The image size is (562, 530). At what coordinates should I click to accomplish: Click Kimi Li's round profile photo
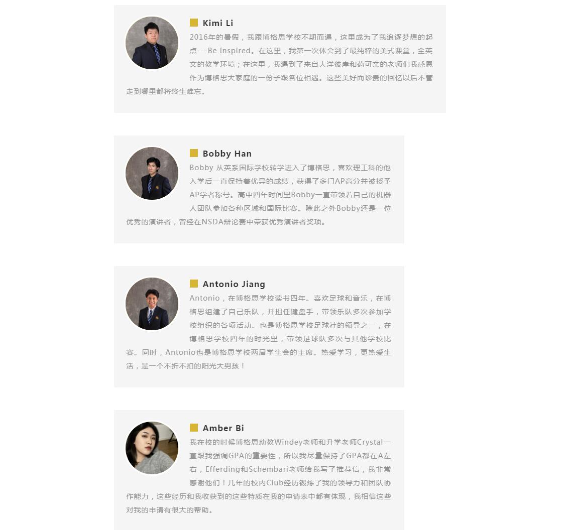(152, 43)
